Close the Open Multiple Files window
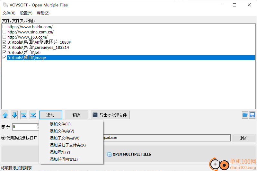Screen dimensions: 257x171 click(x=249, y=5)
